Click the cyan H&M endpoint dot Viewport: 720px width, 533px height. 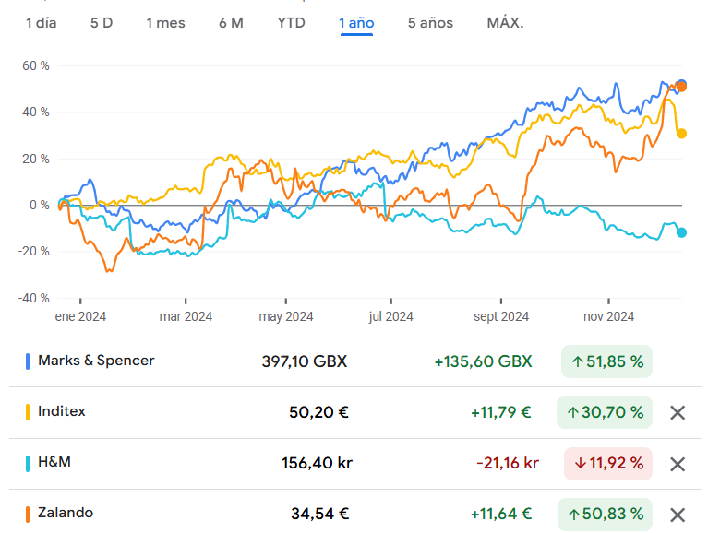tap(682, 232)
